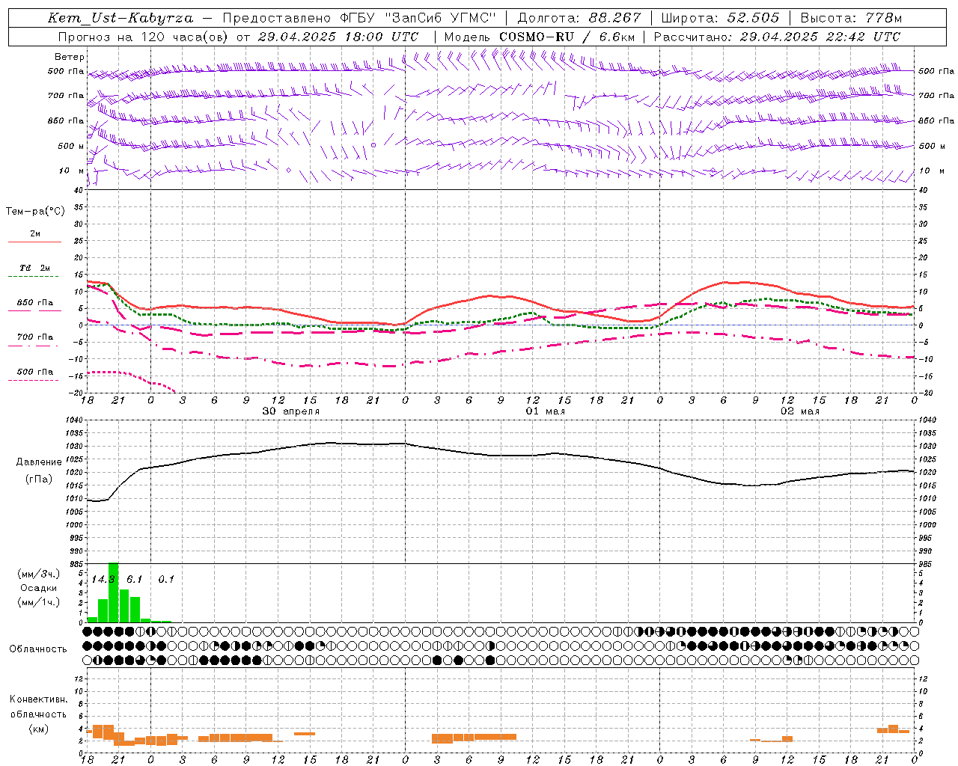Click the date label 02 мая
This screenshot has width=958, height=766.
800,411
